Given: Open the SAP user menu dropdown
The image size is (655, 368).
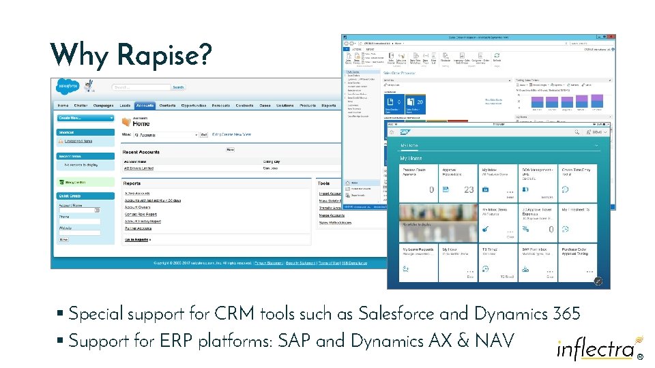Looking at the screenshot, I should (x=596, y=132).
